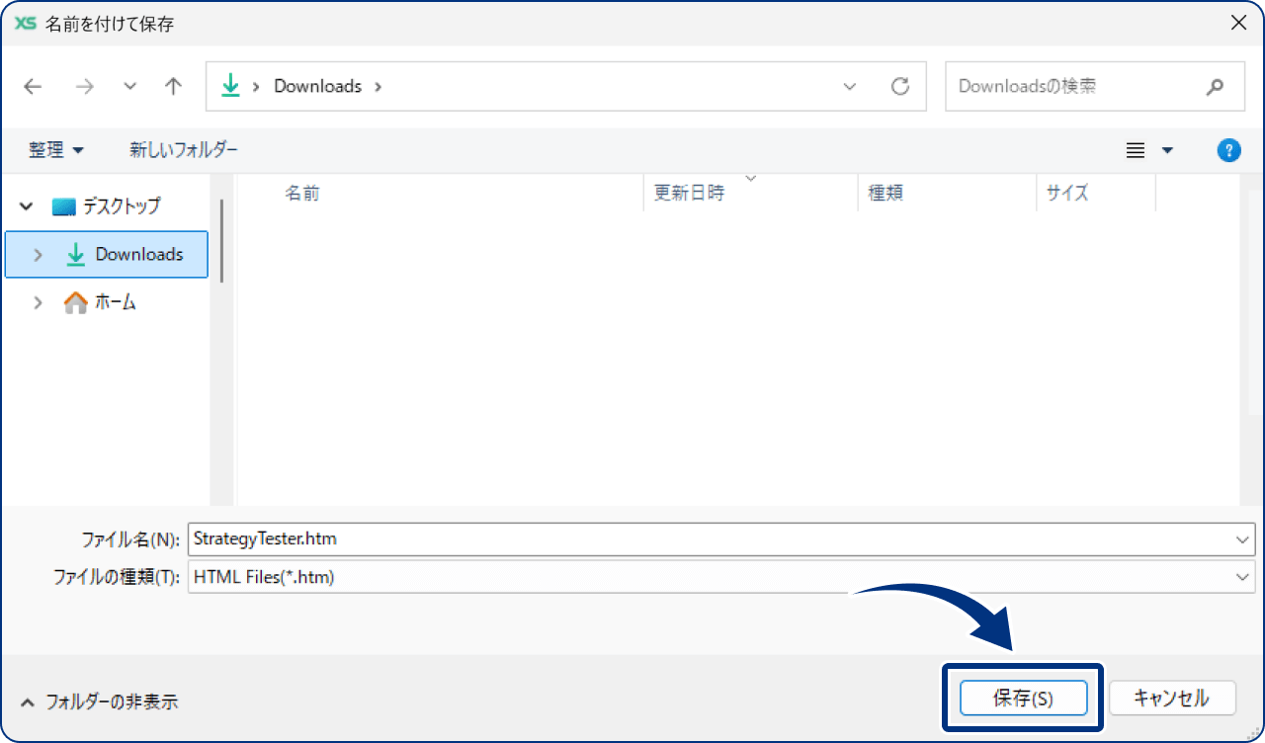This screenshot has height=743, width=1265.
Task: Select ホーム in the navigation pane
Action: (115, 303)
